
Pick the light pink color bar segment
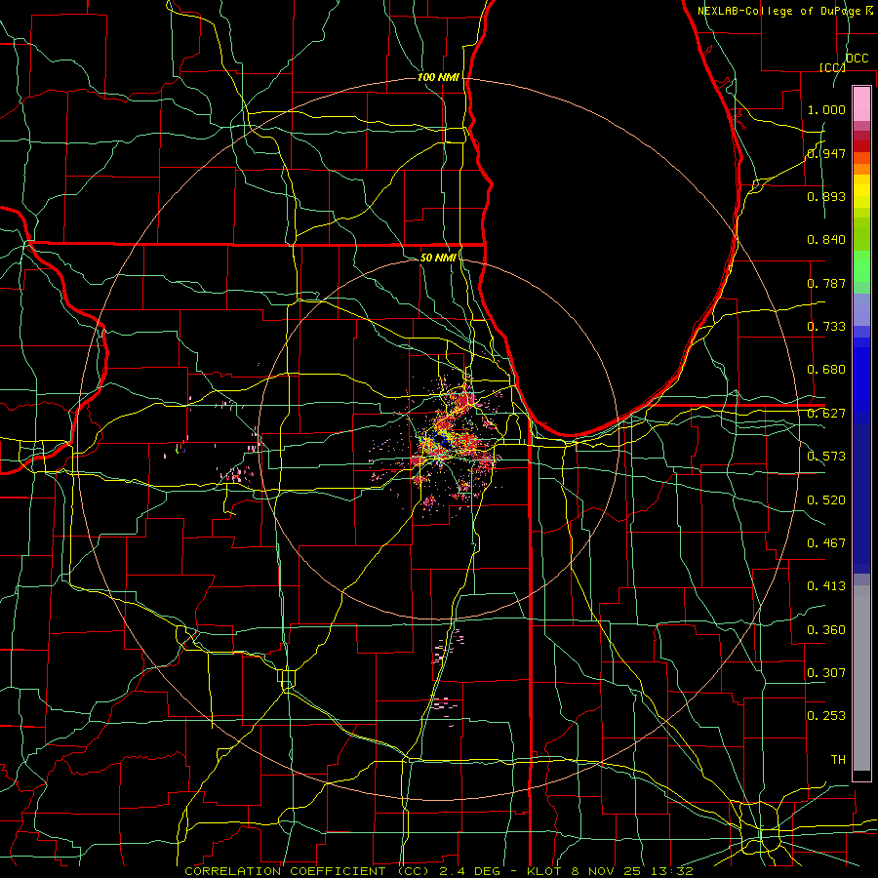tap(861, 104)
